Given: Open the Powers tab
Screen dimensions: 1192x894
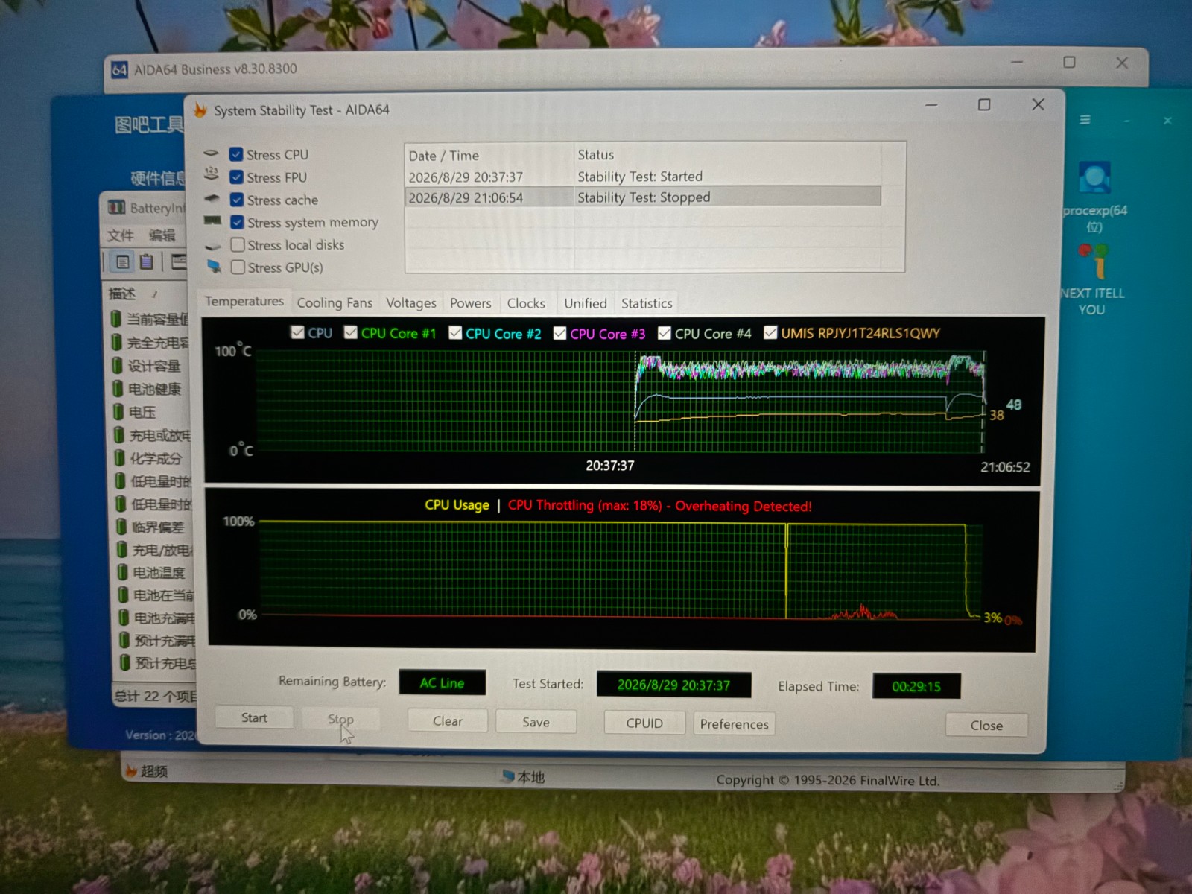Looking at the screenshot, I should tap(470, 303).
